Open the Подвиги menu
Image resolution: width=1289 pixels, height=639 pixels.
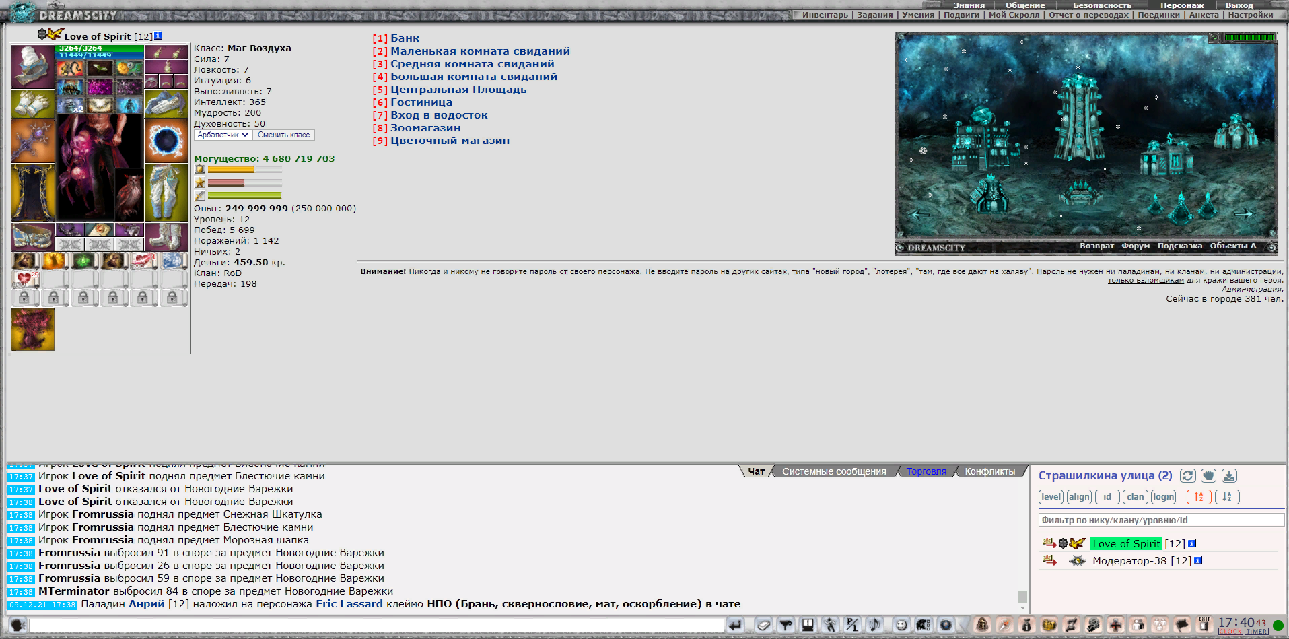[961, 15]
